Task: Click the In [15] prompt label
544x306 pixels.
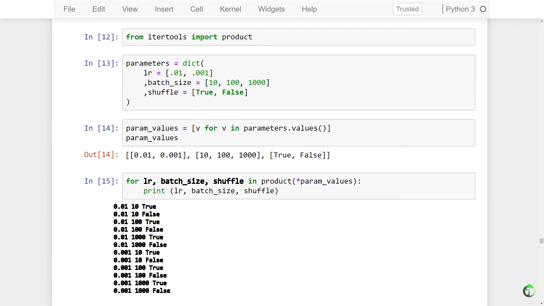Action: [101, 181]
